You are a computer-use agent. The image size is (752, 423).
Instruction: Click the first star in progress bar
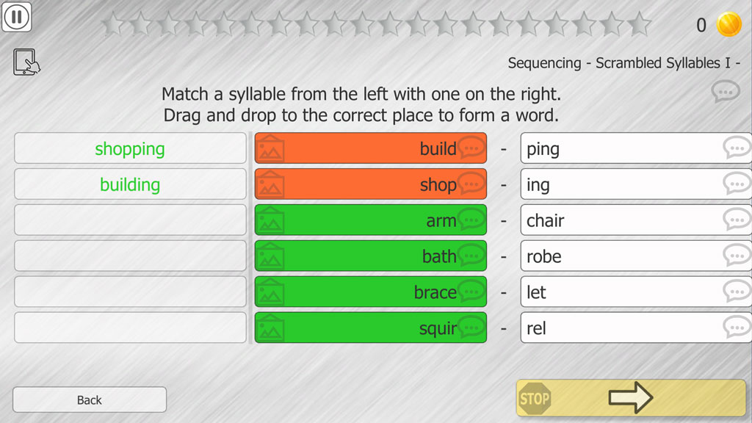(113, 24)
